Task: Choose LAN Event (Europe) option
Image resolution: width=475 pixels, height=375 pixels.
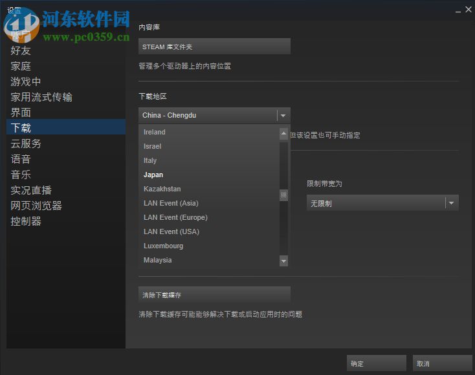Action: 209,217
